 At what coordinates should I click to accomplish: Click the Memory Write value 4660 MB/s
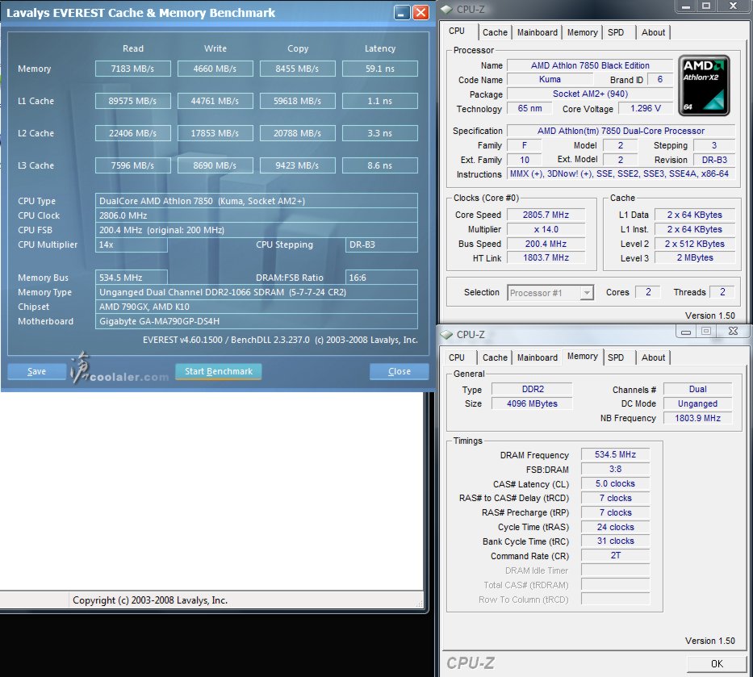point(215,69)
